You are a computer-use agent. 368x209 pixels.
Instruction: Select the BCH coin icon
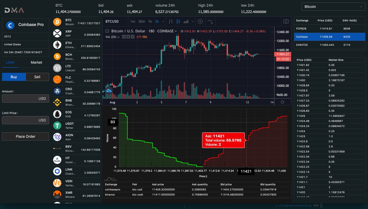point(57,57)
